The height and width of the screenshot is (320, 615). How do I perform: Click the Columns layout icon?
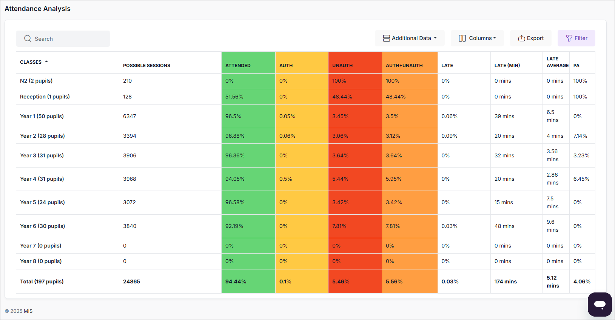pos(462,38)
